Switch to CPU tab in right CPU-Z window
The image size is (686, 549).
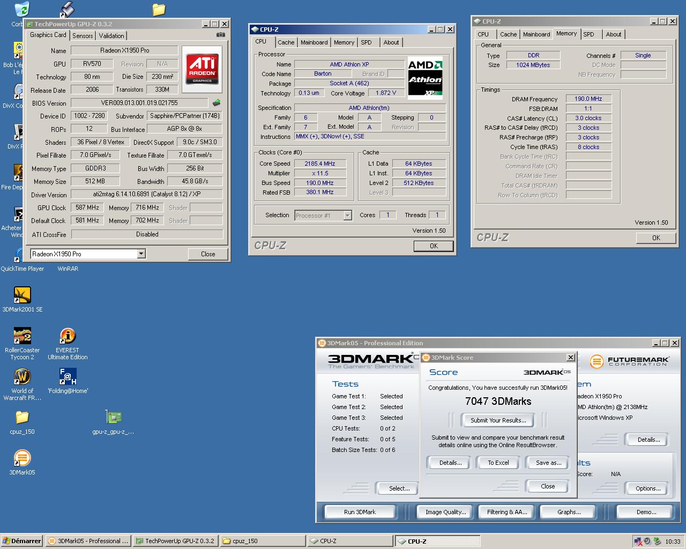pyautogui.click(x=483, y=34)
